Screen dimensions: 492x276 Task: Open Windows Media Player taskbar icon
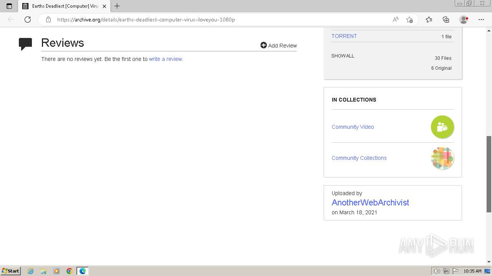tap(57, 271)
